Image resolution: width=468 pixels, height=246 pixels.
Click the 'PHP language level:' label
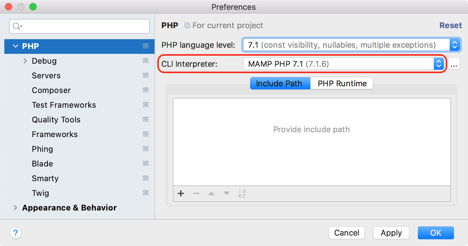tap(198, 45)
